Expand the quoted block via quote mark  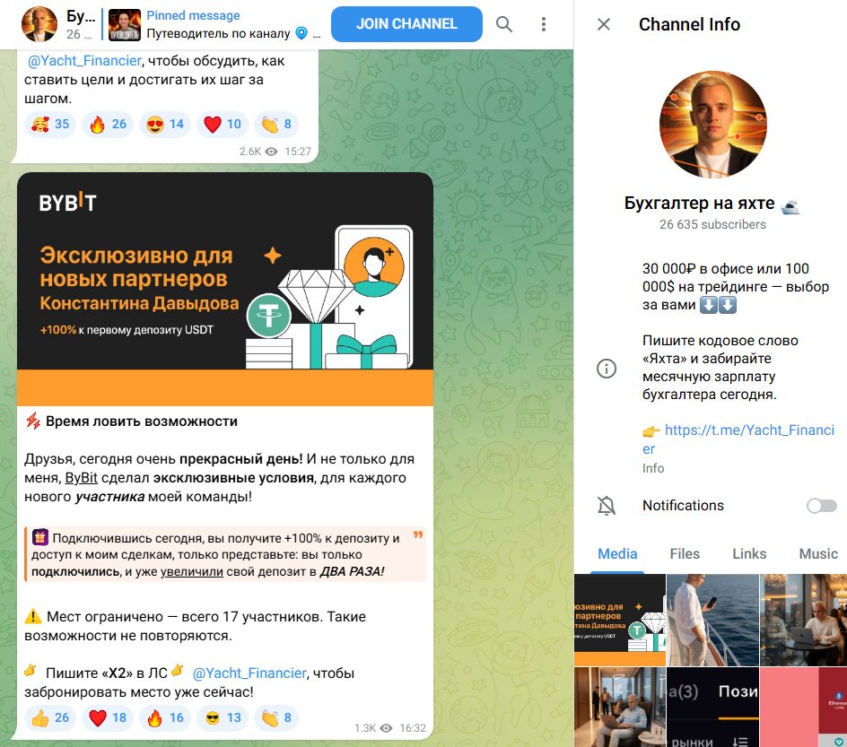pos(417,534)
